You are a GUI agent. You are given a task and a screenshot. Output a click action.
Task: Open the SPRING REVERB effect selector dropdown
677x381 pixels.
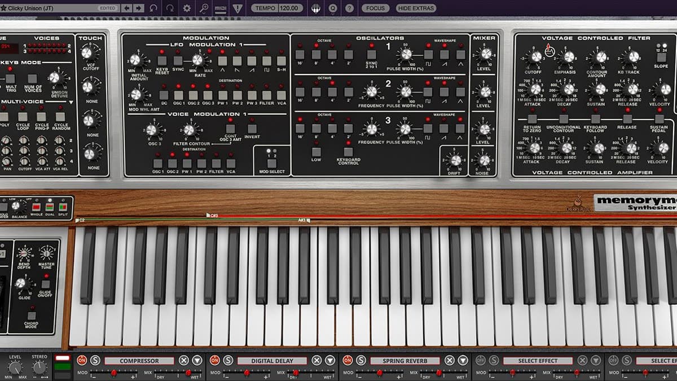tap(405, 361)
